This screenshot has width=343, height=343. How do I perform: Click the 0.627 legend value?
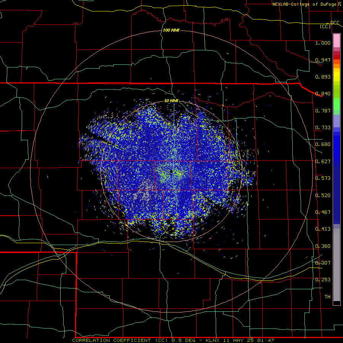coord(323,162)
